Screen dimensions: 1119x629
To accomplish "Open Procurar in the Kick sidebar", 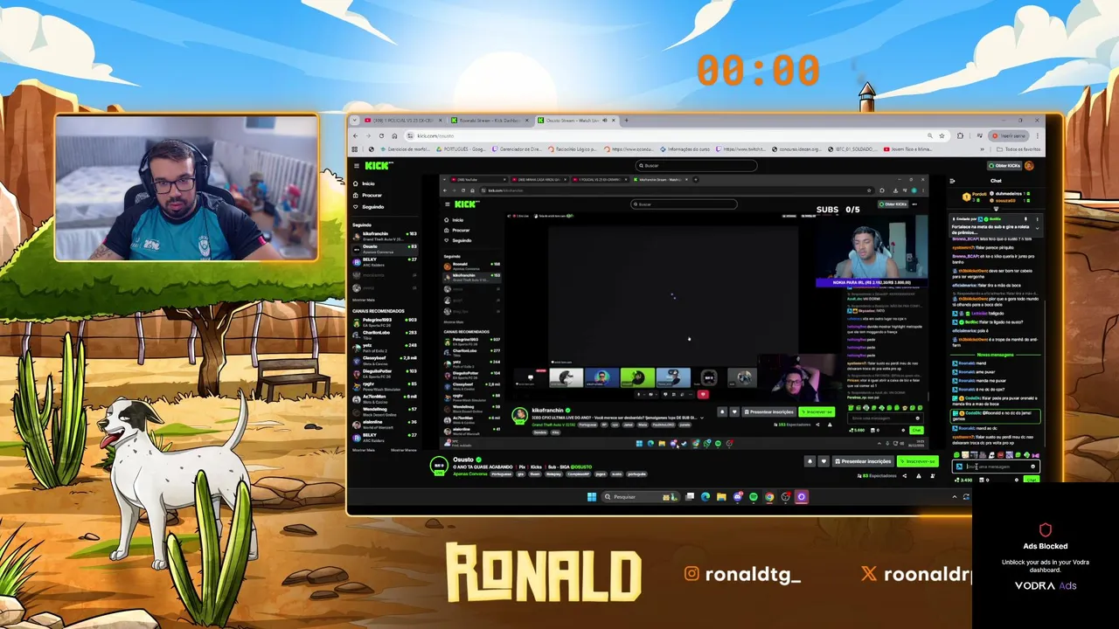I will point(371,196).
